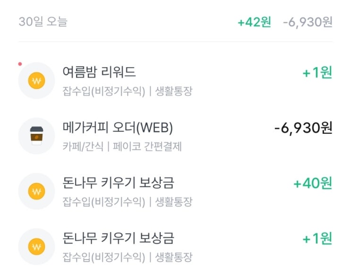This screenshot has width=351, height=279.
Task: Click 잡수입(비정기수익) category under 여름밤 리워드
Action: coord(103,91)
